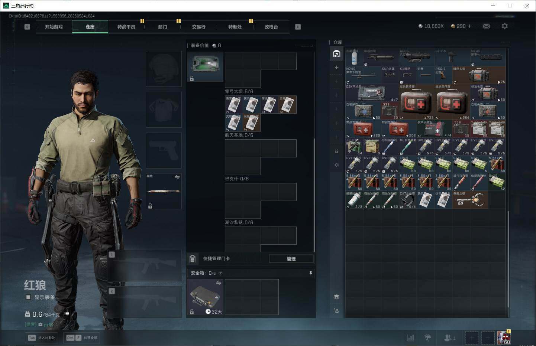Click the player avatar showing level 60
This screenshot has width=536, height=346.
504,337
